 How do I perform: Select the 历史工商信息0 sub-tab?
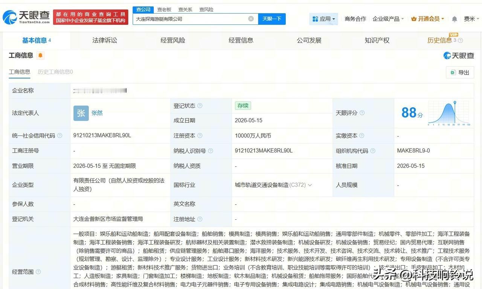(55, 72)
